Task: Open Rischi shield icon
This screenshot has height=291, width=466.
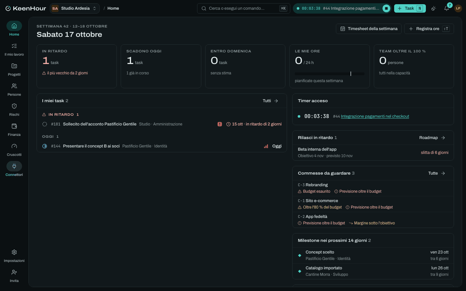Action: tap(14, 106)
